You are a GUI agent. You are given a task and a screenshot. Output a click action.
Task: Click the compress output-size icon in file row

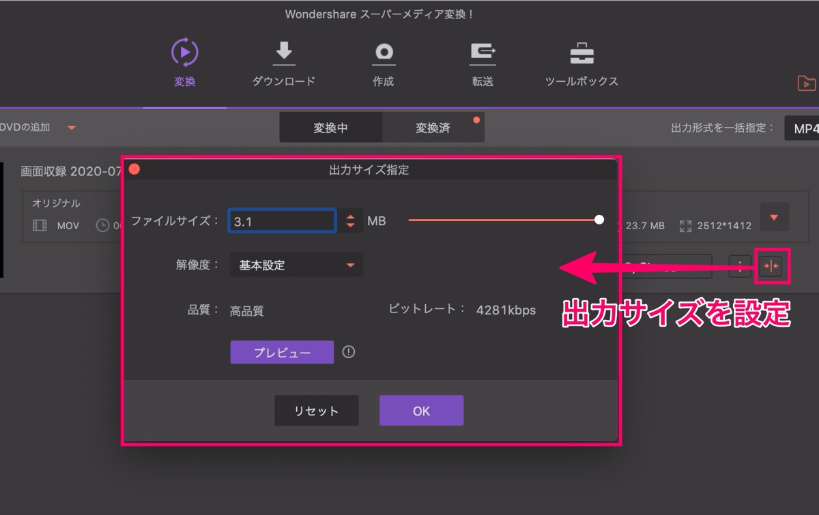[771, 266]
